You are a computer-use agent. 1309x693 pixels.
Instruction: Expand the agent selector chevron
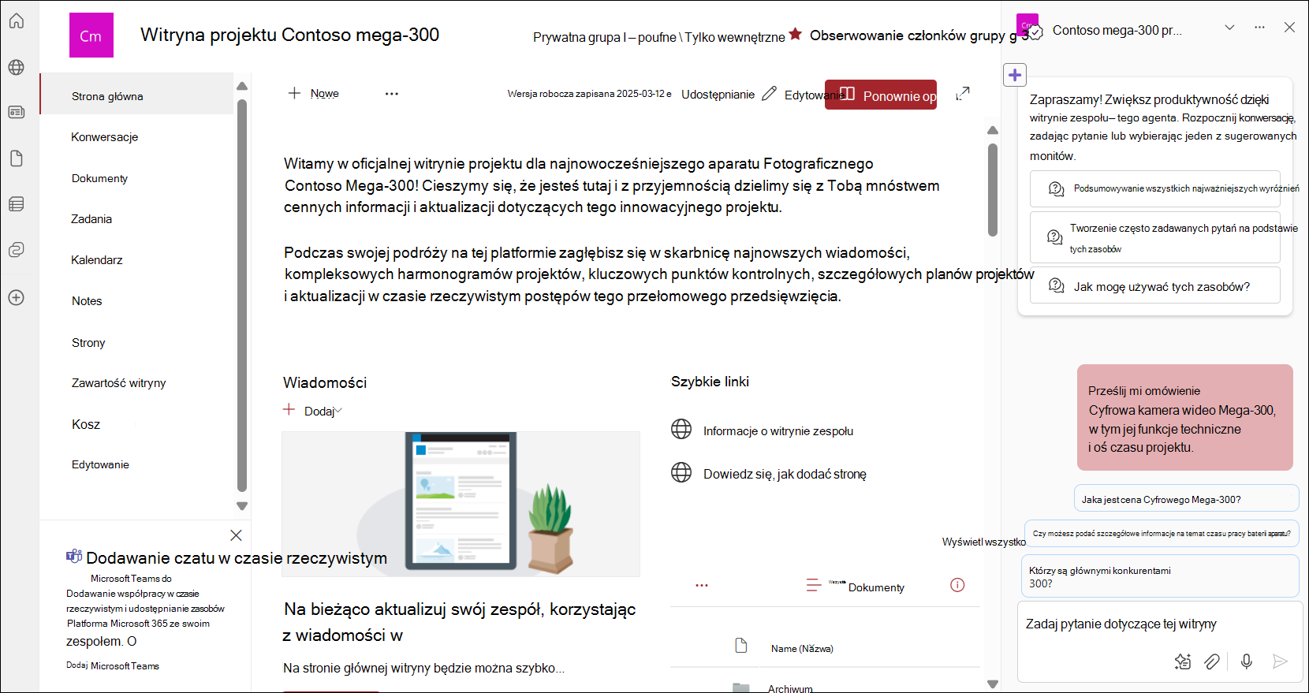(1229, 28)
